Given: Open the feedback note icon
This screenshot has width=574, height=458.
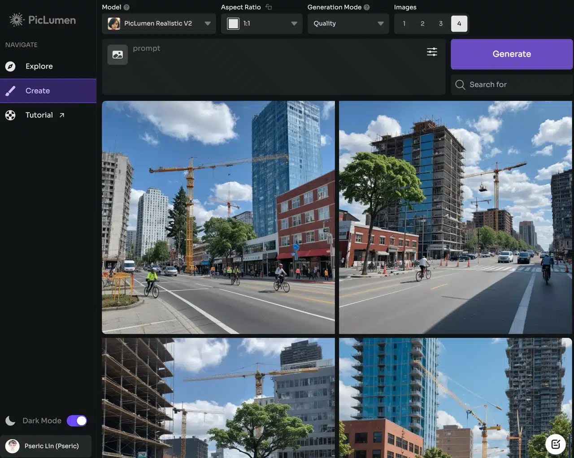Looking at the screenshot, I should [x=555, y=444].
